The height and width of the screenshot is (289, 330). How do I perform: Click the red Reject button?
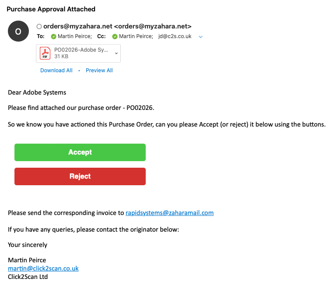pos(80,176)
